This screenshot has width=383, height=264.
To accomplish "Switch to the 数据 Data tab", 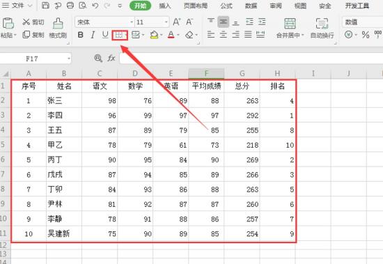I will (x=251, y=6).
